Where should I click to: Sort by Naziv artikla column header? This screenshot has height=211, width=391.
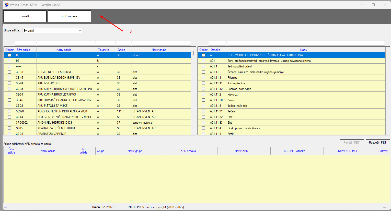tap(64, 50)
